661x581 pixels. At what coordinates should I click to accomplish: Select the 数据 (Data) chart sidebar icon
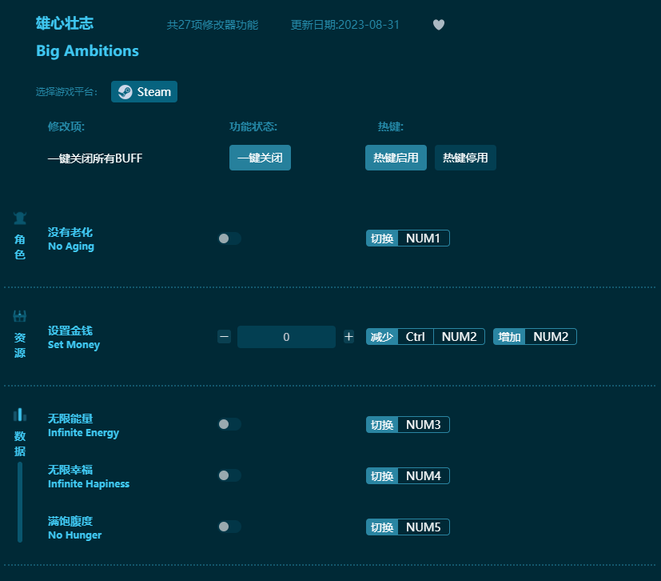click(19, 415)
